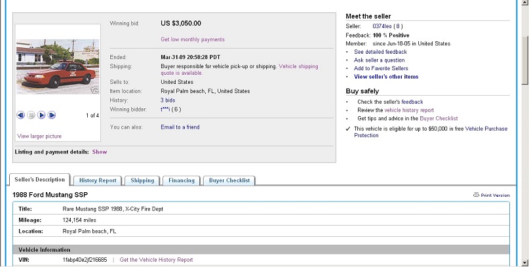The width and height of the screenshot is (529, 267).
Task: Click the enlarge icon on the photo corner
Action: 95,90
